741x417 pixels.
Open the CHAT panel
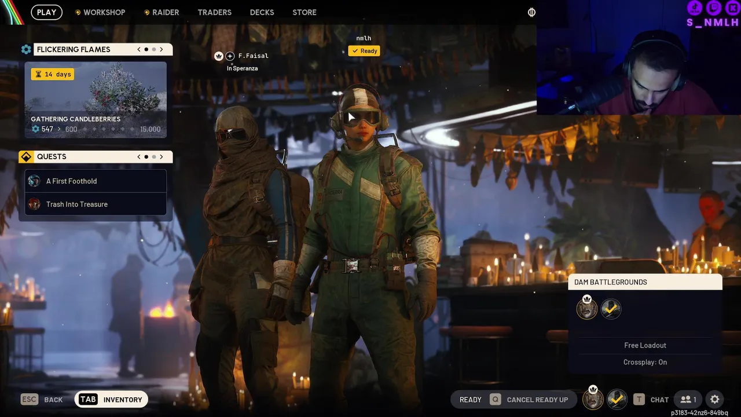click(659, 400)
